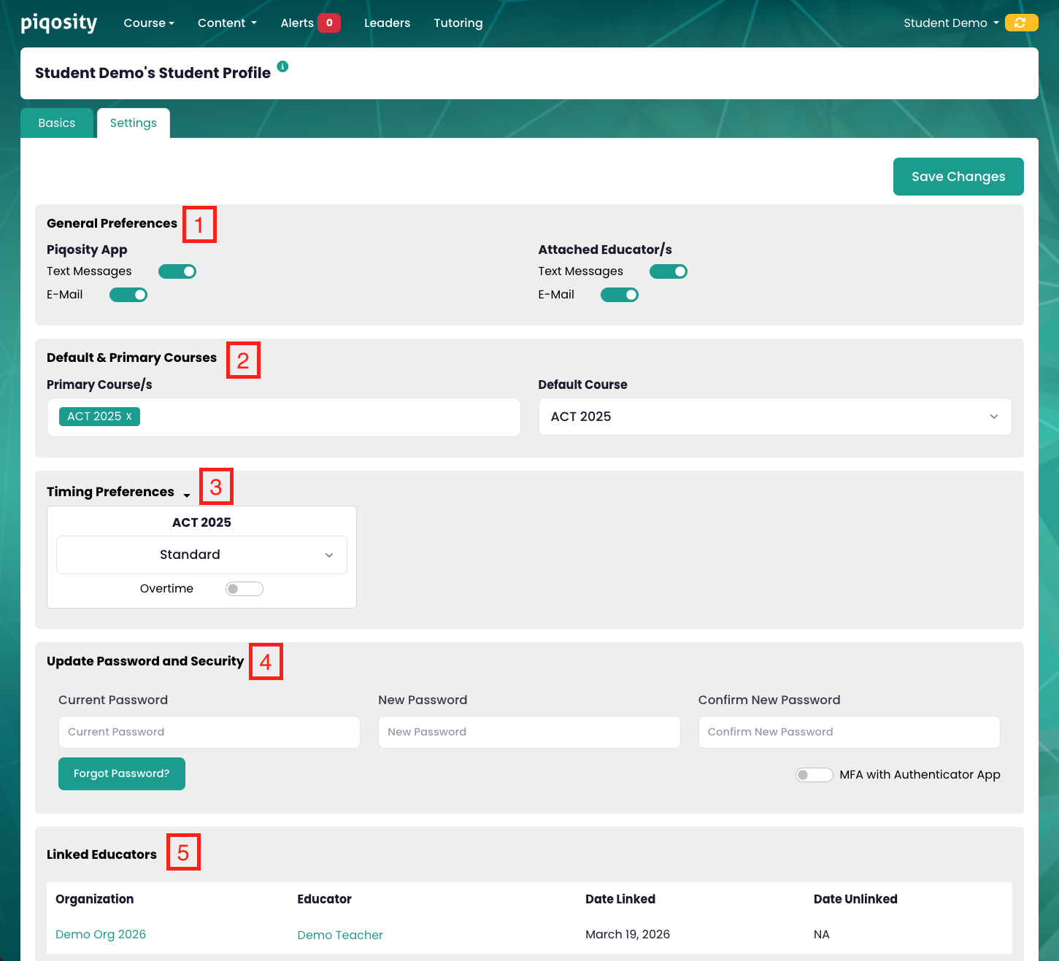The height and width of the screenshot is (961, 1059).
Task: Click the ACT 2025 timing card title
Action: point(201,522)
